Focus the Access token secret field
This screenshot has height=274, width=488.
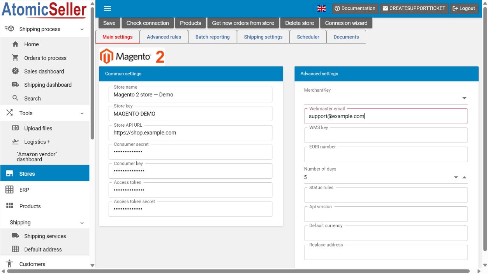pyautogui.click(x=190, y=209)
